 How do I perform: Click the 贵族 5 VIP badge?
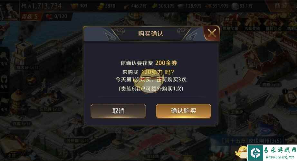tap(29, 17)
